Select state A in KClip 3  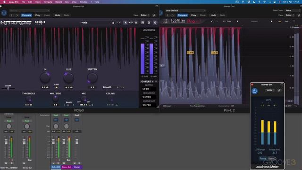click(126, 23)
